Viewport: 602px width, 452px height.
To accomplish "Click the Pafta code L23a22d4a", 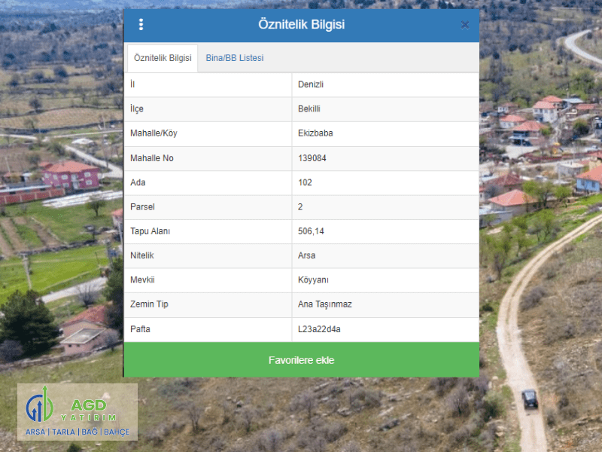I will click(320, 329).
